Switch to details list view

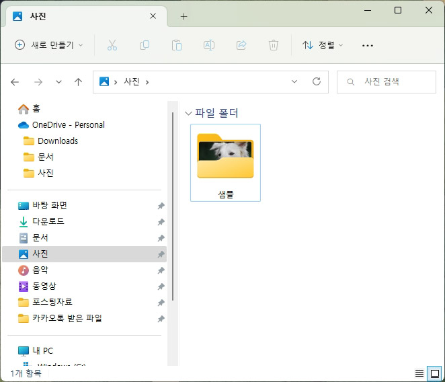click(419, 373)
